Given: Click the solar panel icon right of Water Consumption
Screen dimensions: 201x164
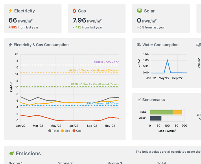Looking at the screenshot, I should point(199,45).
